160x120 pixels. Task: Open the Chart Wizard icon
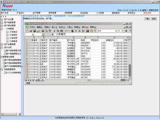pyautogui.click(x=88, y=31)
